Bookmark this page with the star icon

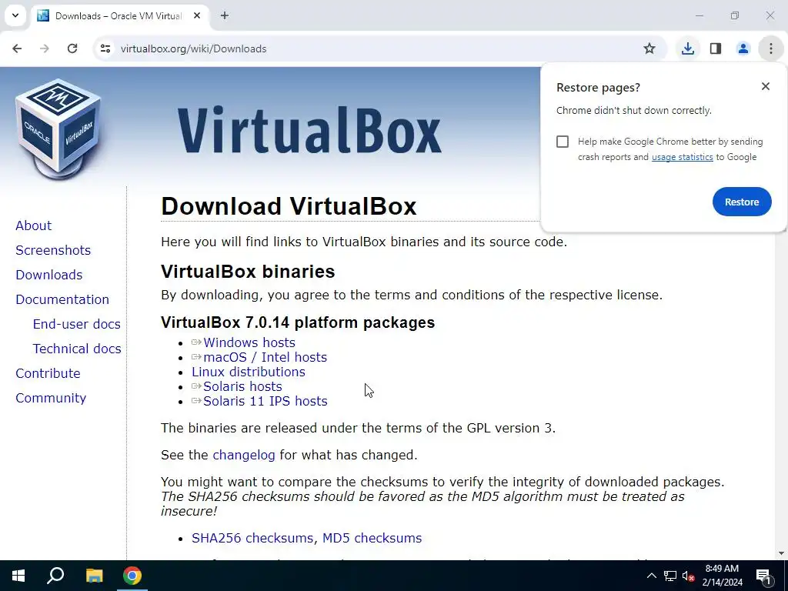tap(649, 48)
